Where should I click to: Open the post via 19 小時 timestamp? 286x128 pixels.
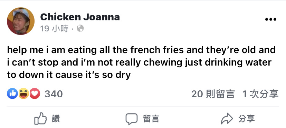pos(54,29)
